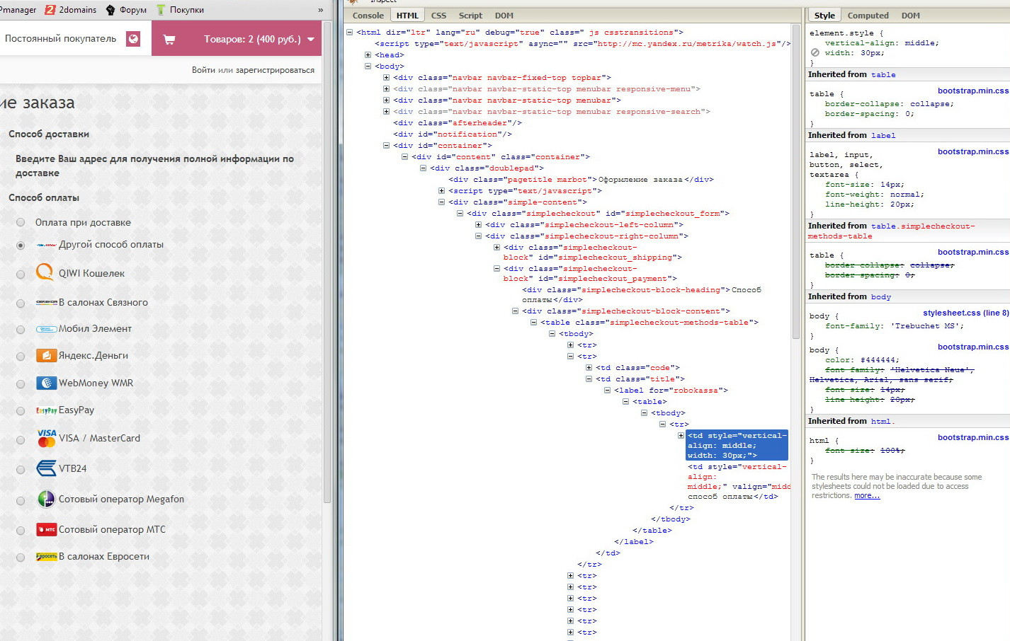Select the div id="notification" node
Screen dimensions: 1010x641
[453, 134]
